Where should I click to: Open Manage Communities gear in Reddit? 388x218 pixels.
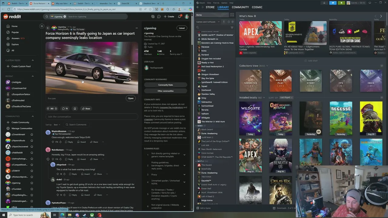pyautogui.click(x=8, y=128)
